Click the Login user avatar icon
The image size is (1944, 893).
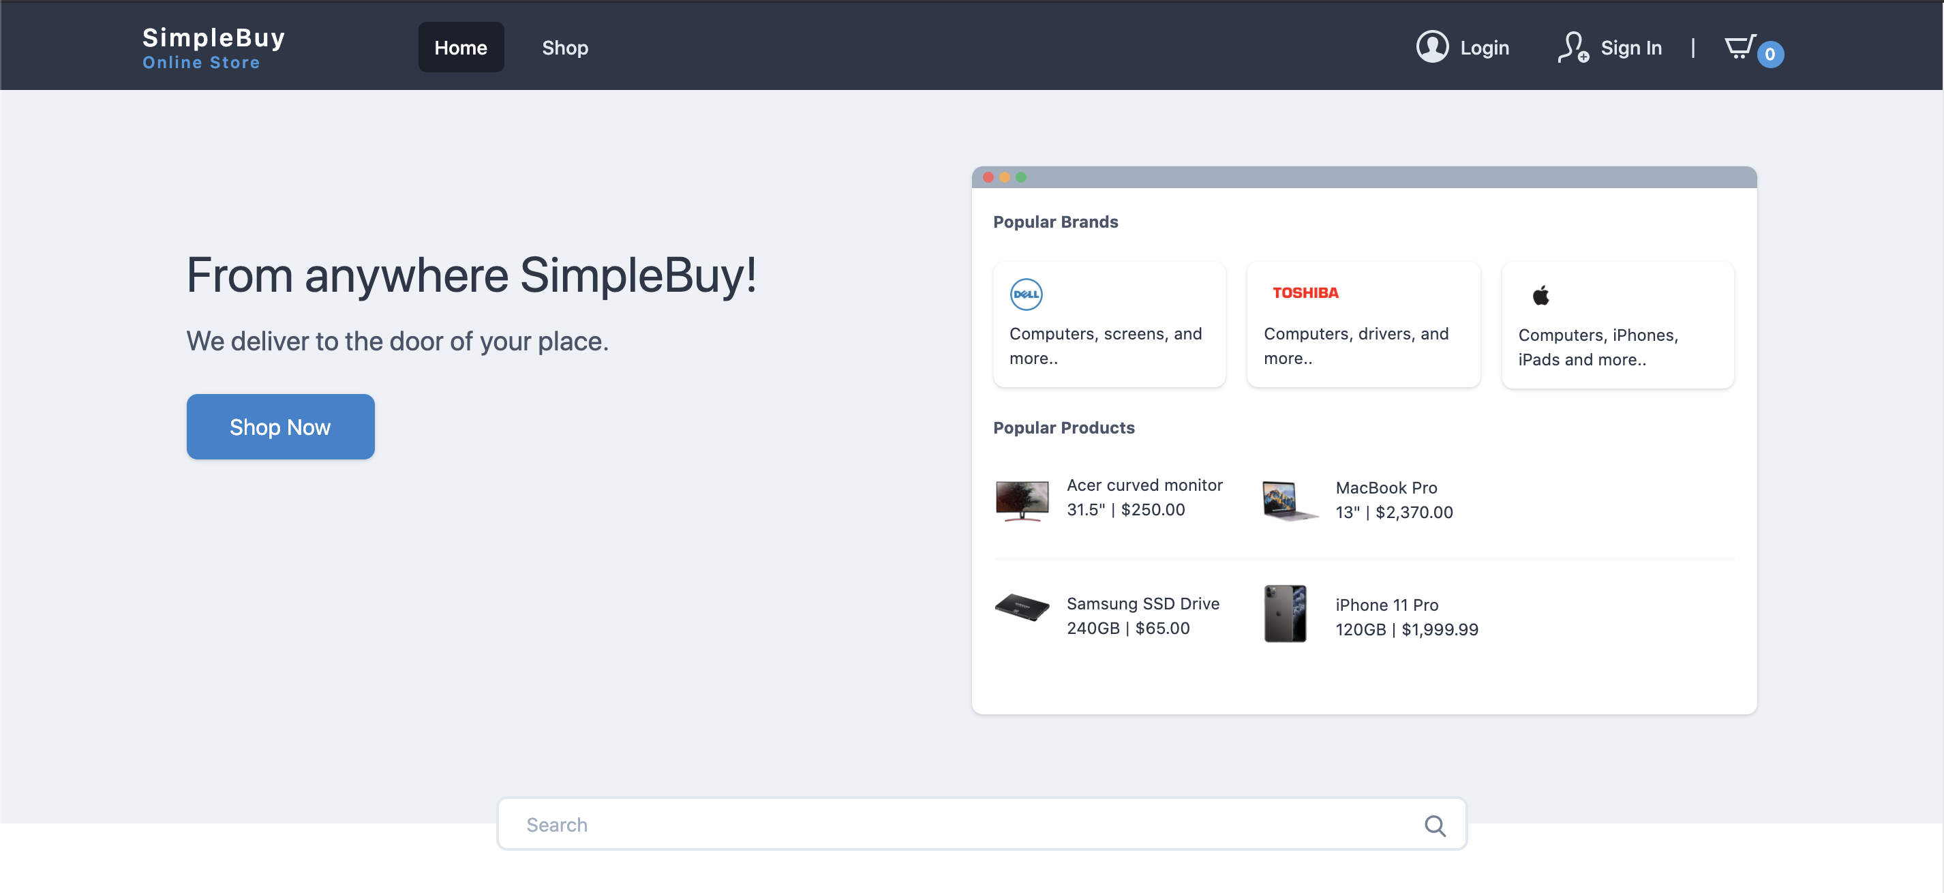1431,47
